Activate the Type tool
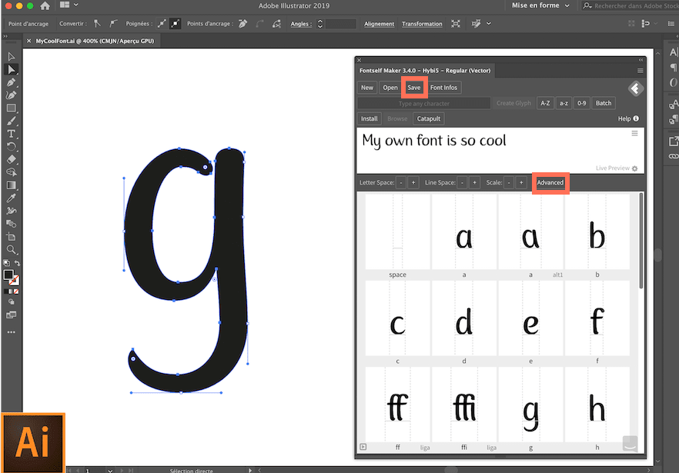Viewport: 679px width, 473px height. click(11, 134)
